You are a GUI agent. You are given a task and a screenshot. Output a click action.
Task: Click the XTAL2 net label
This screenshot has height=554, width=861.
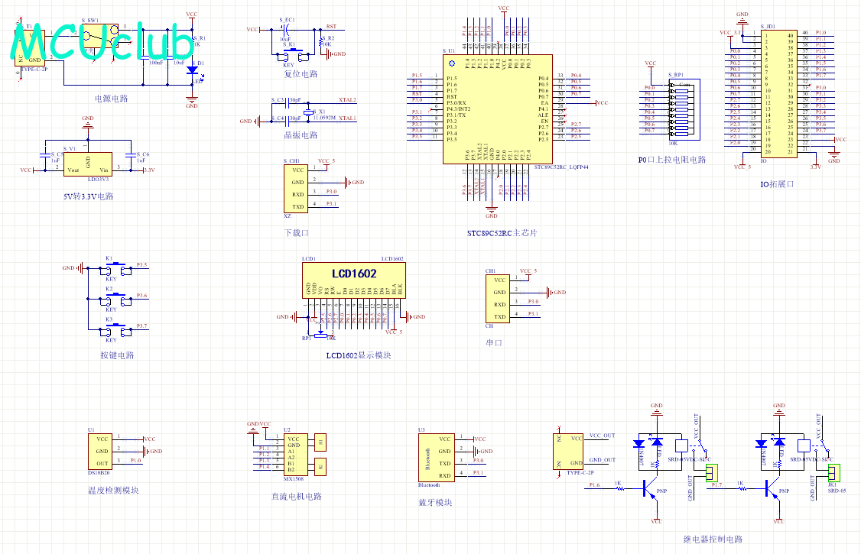[x=347, y=100]
